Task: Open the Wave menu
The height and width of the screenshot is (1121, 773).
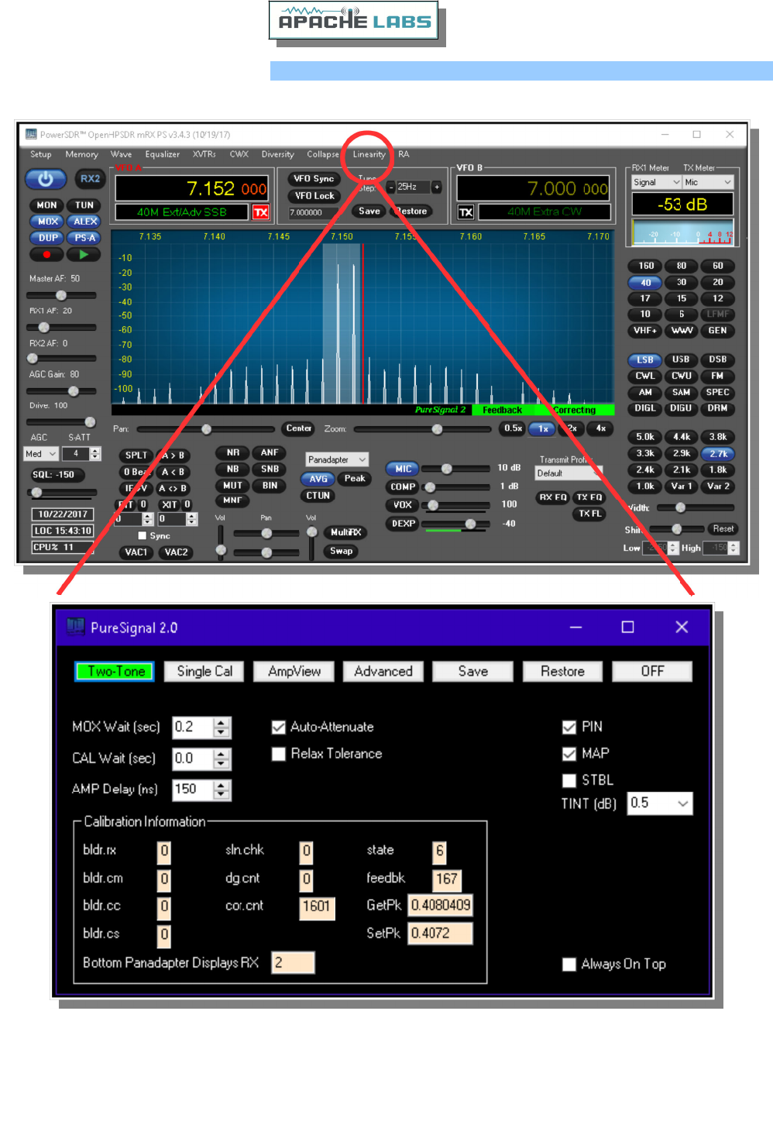Action: click(121, 154)
